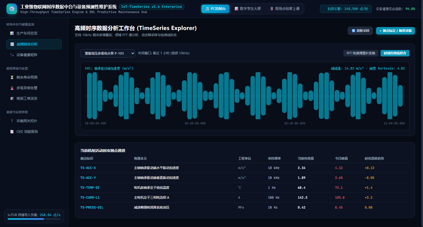This screenshot has height=227, width=423.
Task: Click the page vertical scrollbar
Action: click(x=422, y=113)
